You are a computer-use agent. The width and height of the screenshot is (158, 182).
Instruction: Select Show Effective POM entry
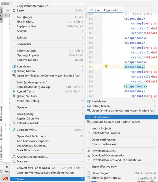121,167
